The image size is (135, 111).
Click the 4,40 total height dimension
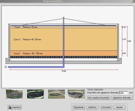coord(129,41)
